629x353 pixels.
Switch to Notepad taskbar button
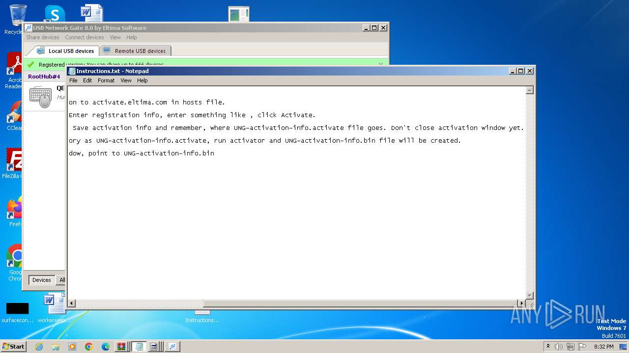pos(139,347)
